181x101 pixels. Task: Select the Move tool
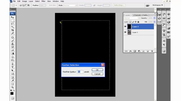point(12,17)
